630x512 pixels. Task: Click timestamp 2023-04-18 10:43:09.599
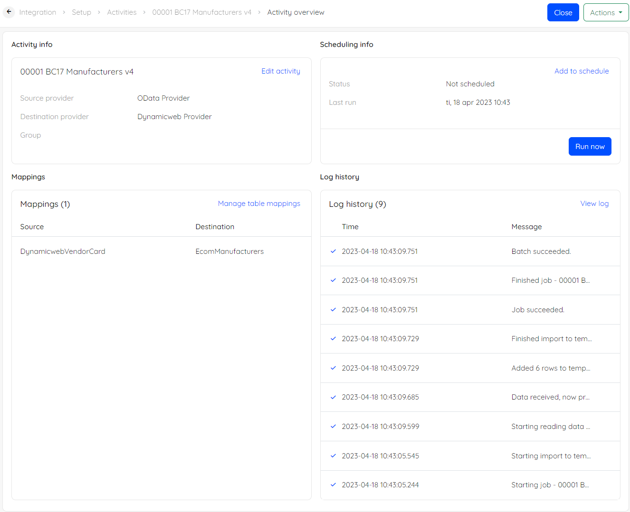click(x=381, y=427)
